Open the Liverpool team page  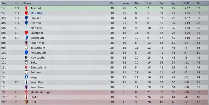pyautogui.click(x=37, y=33)
